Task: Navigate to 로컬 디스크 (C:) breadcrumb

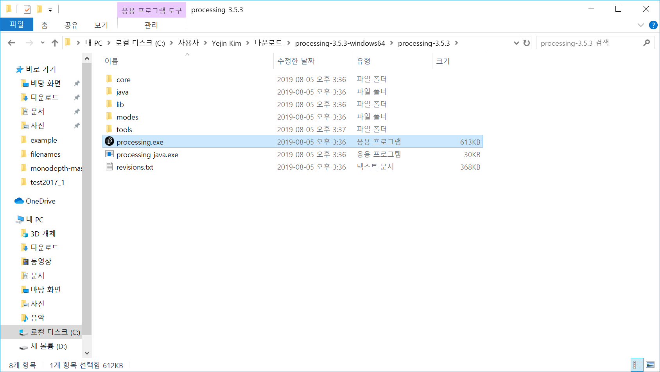Action: pyautogui.click(x=140, y=43)
